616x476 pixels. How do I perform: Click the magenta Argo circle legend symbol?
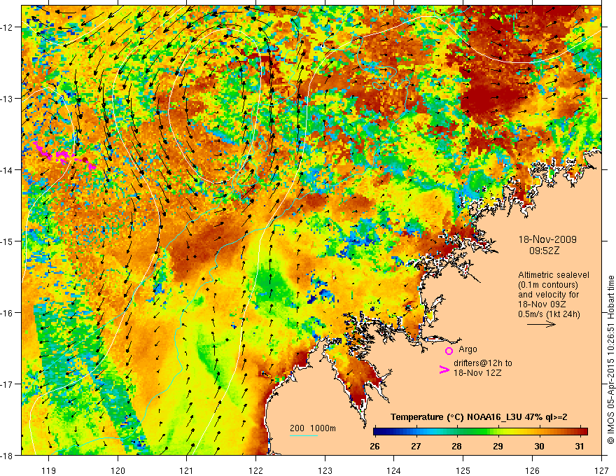click(449, 351)
